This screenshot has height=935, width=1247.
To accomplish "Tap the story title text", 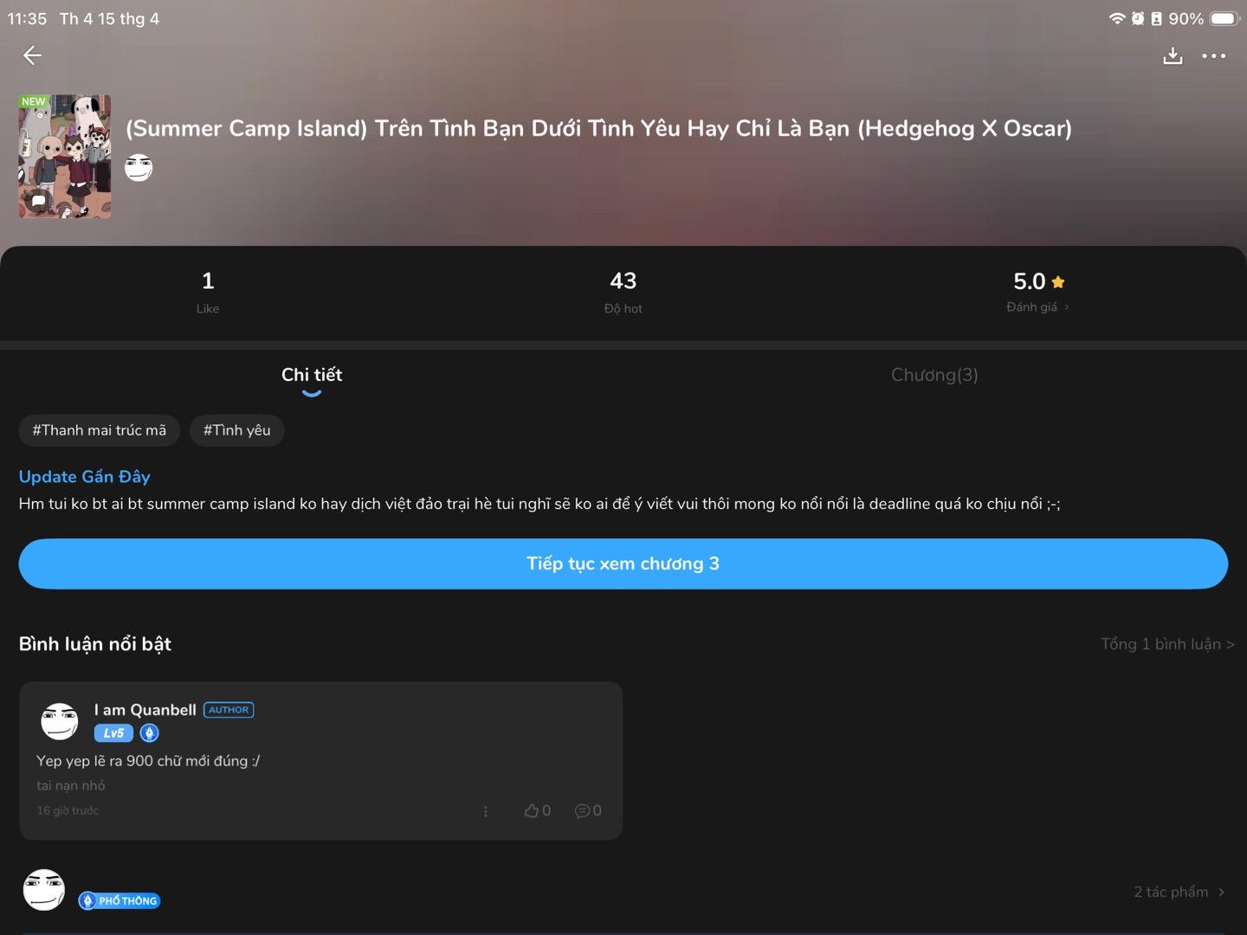I will (x=598, y=128).
